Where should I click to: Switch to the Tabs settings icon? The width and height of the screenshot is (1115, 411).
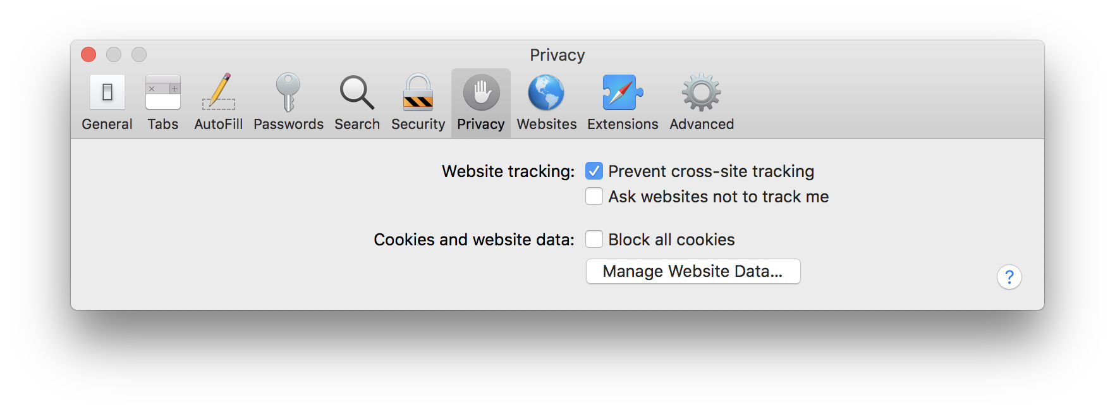(x=162, y=101)
